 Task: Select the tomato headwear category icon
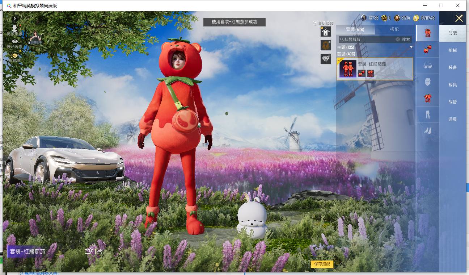[427, 50]
